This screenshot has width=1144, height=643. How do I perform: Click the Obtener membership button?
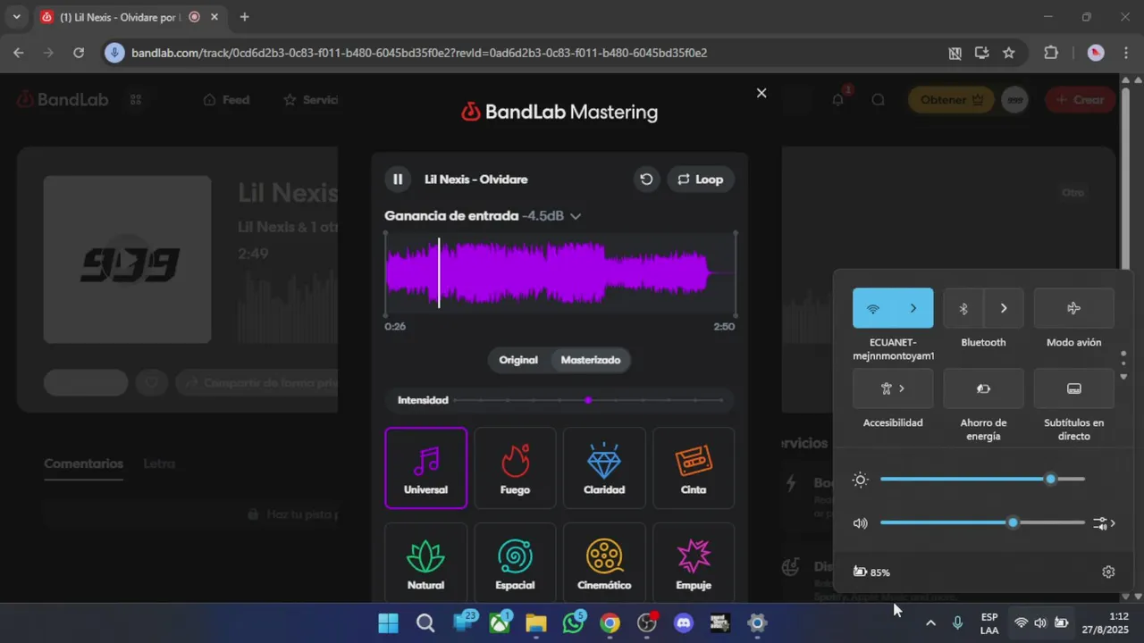pos(952,100)
